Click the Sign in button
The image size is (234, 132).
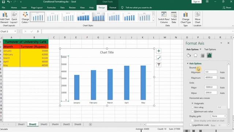click(196, 1)
